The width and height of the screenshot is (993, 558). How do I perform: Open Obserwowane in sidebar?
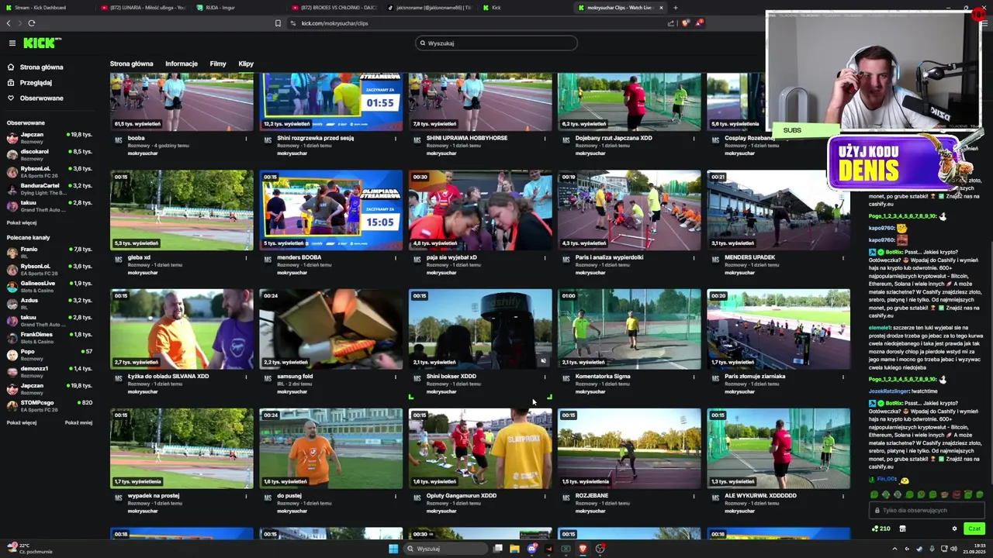(35, 98)
